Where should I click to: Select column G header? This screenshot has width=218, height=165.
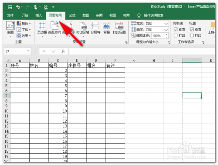pyautogui.click(x=134, y=60)
